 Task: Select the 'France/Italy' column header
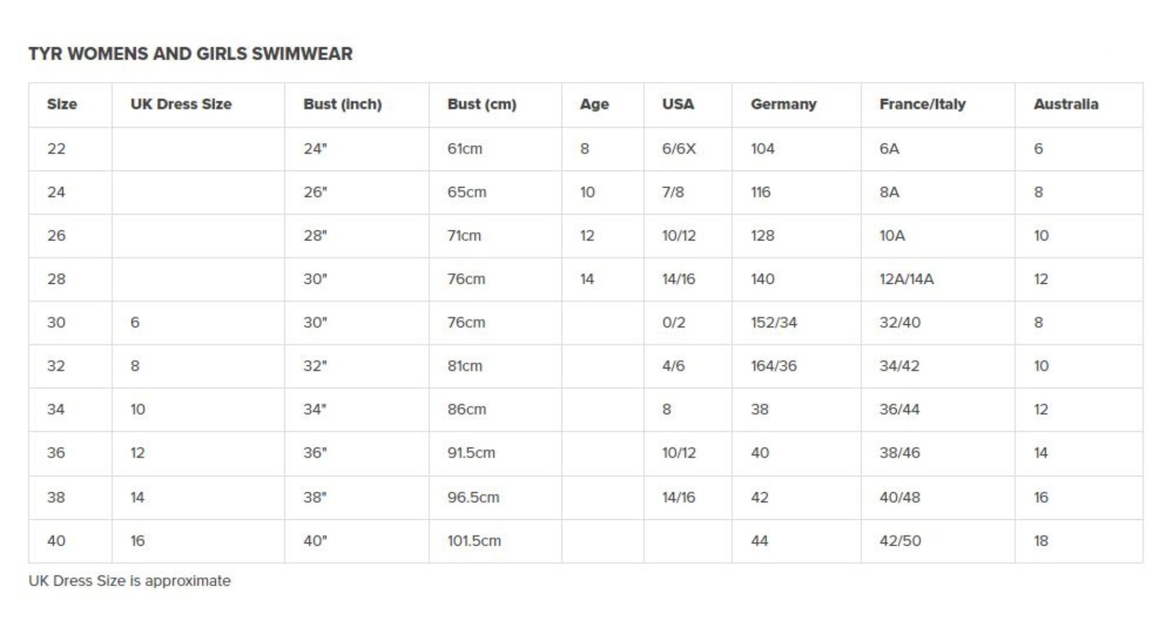point(923,104)
